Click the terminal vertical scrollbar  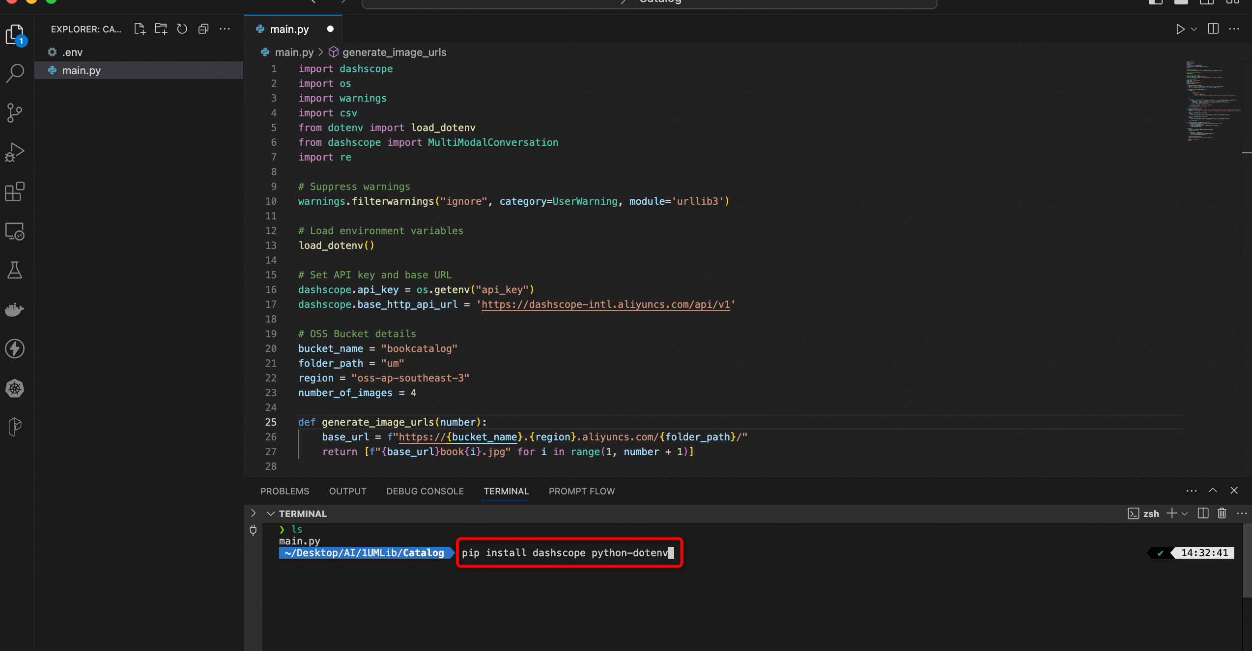coord(1247,561)
